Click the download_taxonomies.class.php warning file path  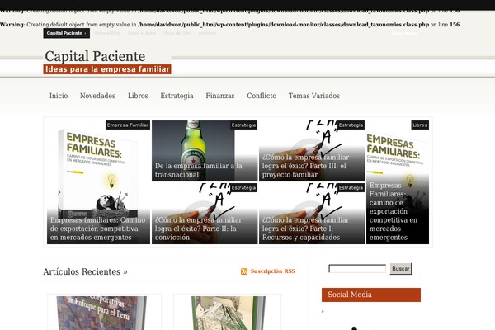pos(284,24)
